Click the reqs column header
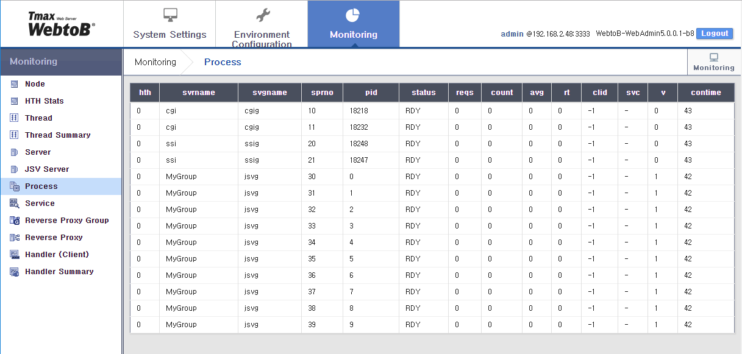The height and width of the screenshot is (354, 742). [465, 93]
